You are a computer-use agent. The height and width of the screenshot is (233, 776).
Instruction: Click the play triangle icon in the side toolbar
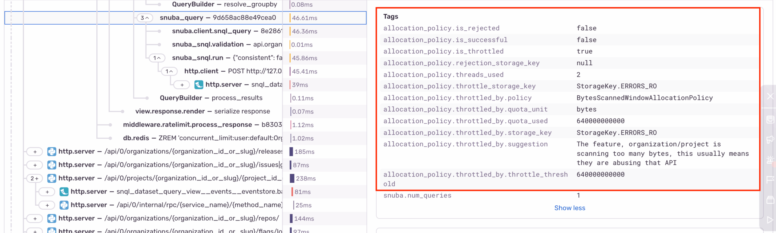[770, 220]
